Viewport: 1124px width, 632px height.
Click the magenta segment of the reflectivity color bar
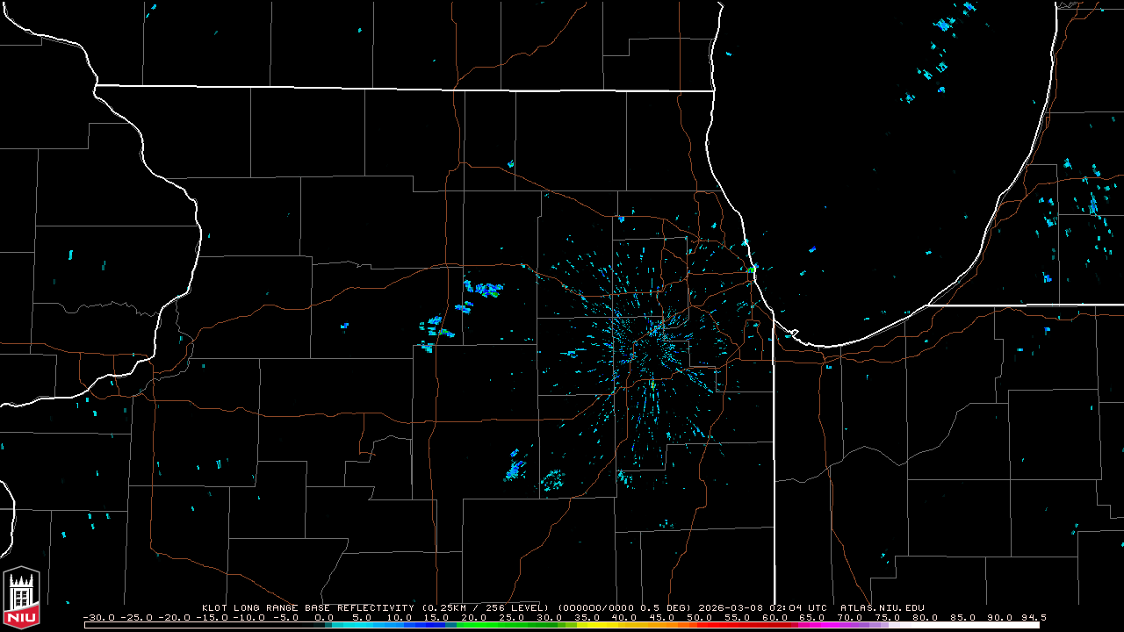[x=817, y=625]
